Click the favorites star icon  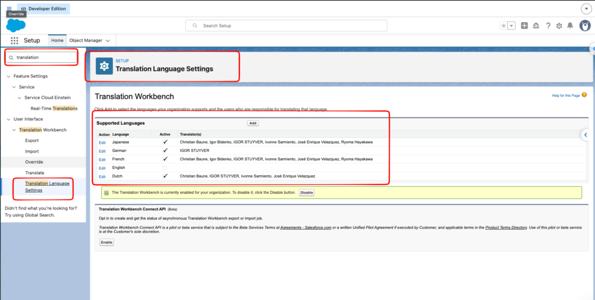pyautogui.click(x=504, y=26)
